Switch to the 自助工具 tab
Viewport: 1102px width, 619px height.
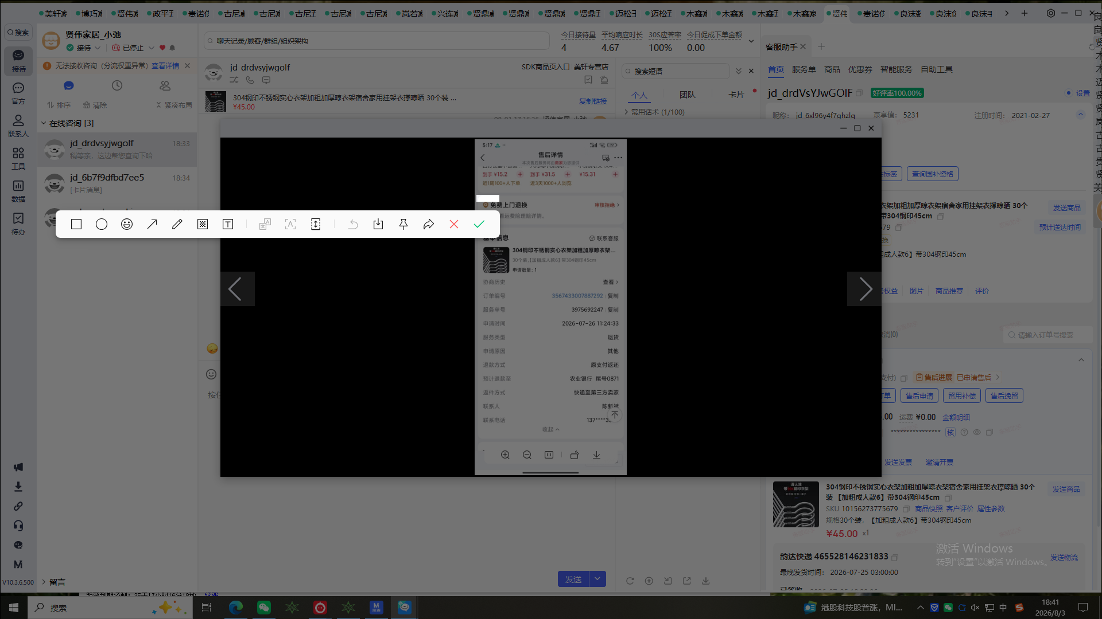tap(937, 69)
